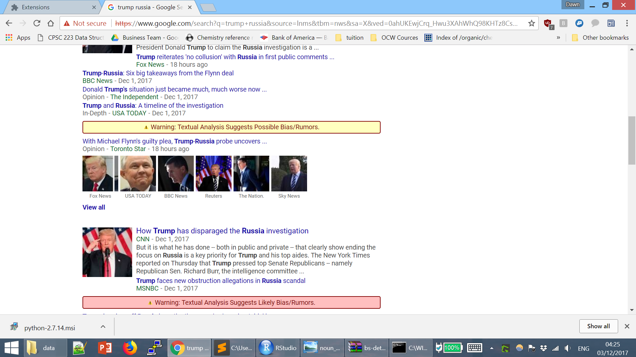Click the page vertical scrollbar thumb
Viewport: 636px width, 357px height.
coord(632,140)
